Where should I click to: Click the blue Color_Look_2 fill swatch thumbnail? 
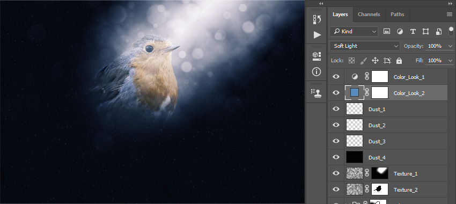[x=355, y=93]
